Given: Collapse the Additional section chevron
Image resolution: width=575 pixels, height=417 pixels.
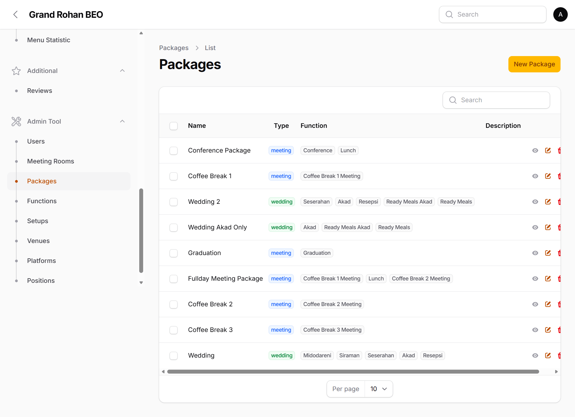Looking at the screenshot, I should pyautogui.click(x=122, y=71).
